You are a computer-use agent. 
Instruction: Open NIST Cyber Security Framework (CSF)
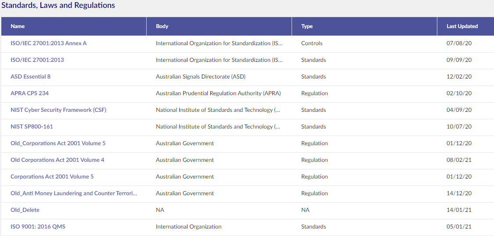click(58, 110)
